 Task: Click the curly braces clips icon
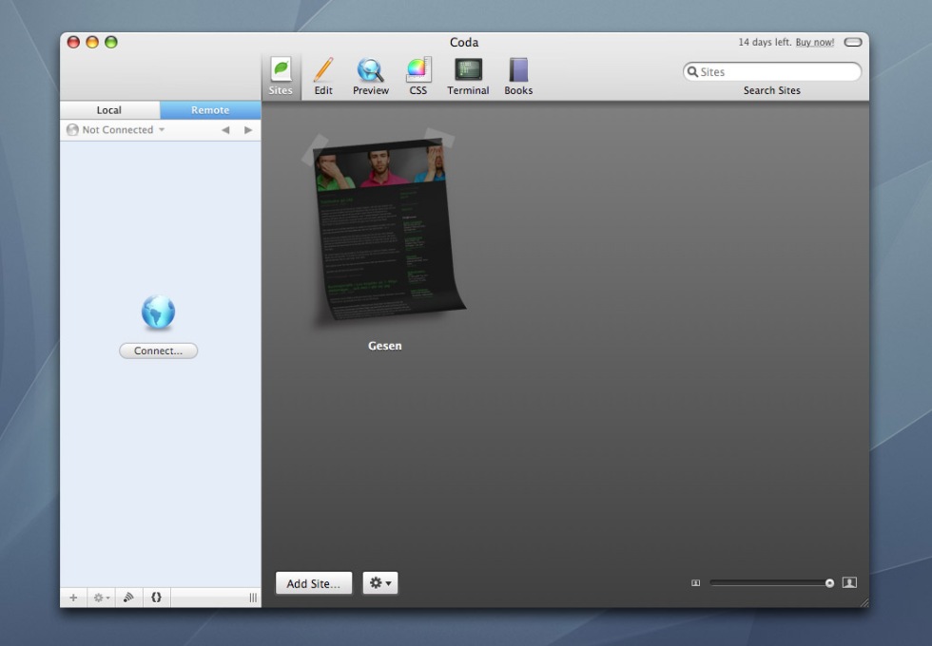point(156,598)
